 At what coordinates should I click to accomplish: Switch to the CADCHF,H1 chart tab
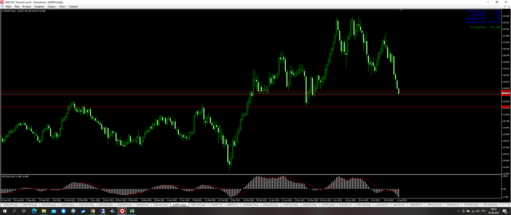coord(382,205)
